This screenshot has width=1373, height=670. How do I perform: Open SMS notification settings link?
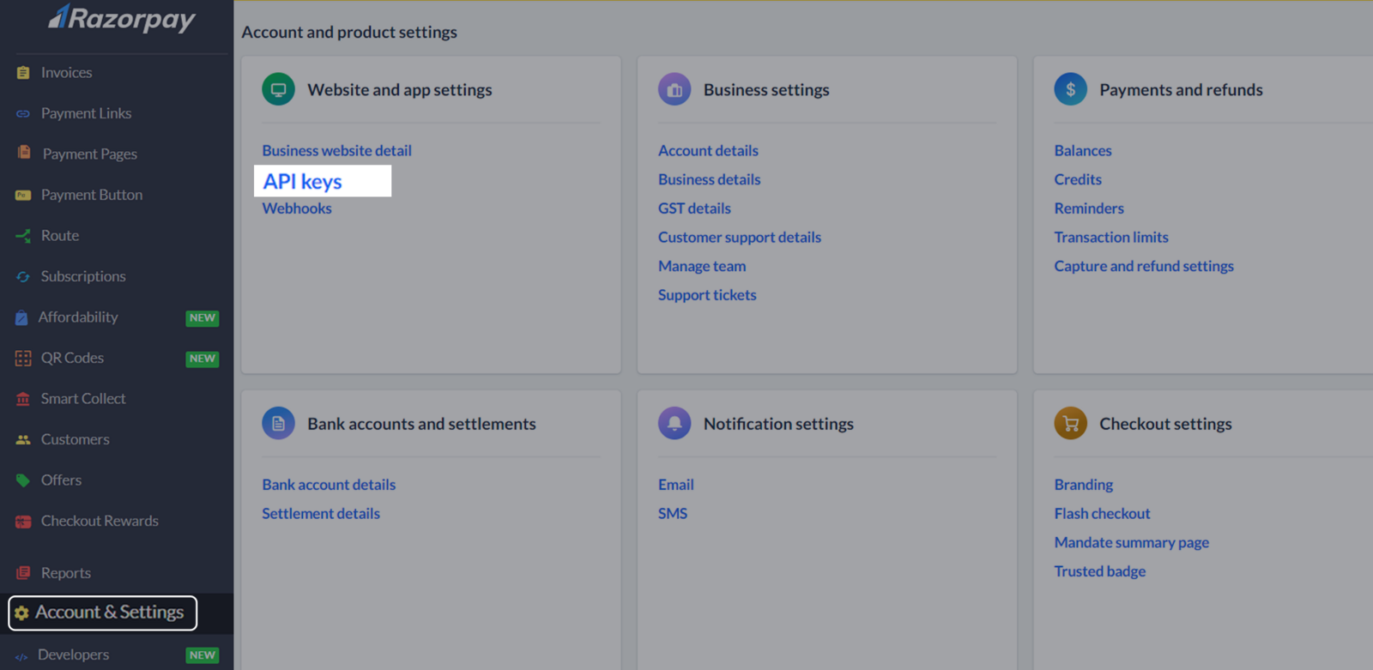coord(673,514)
